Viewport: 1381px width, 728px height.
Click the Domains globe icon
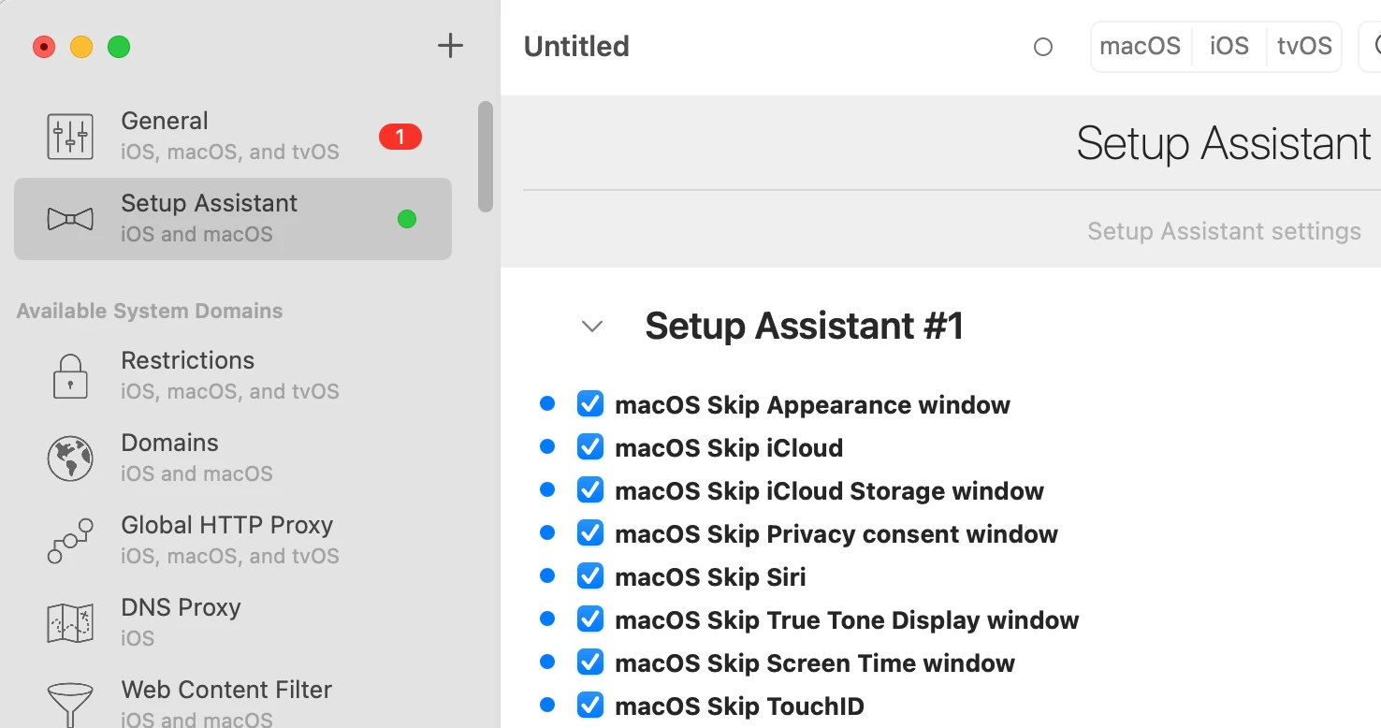[x=70, y=459]
